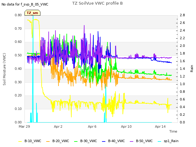Click the Time axis label
Image resolution: width=196 pixels, height=147 pixels.
[x=173, y=131]
